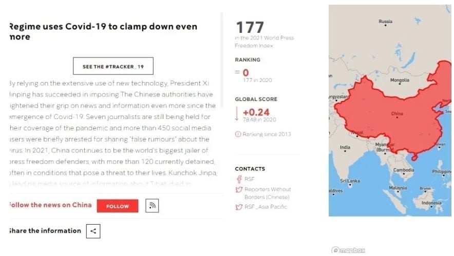Click the mapbox logo below the map
Screen dimensions: 454x256
click(348, 250)
